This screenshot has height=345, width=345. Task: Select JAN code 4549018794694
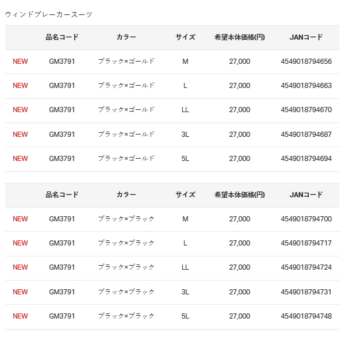point(306,159)
